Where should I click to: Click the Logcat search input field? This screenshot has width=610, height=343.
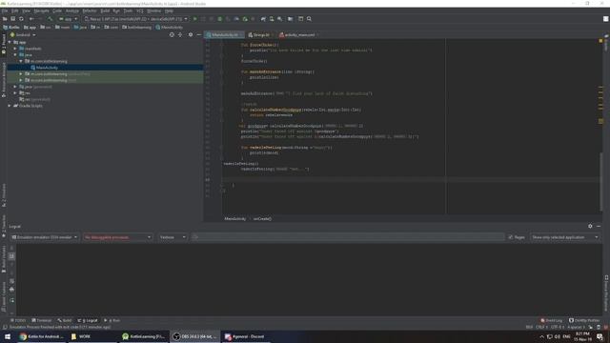tap(348, 237)
